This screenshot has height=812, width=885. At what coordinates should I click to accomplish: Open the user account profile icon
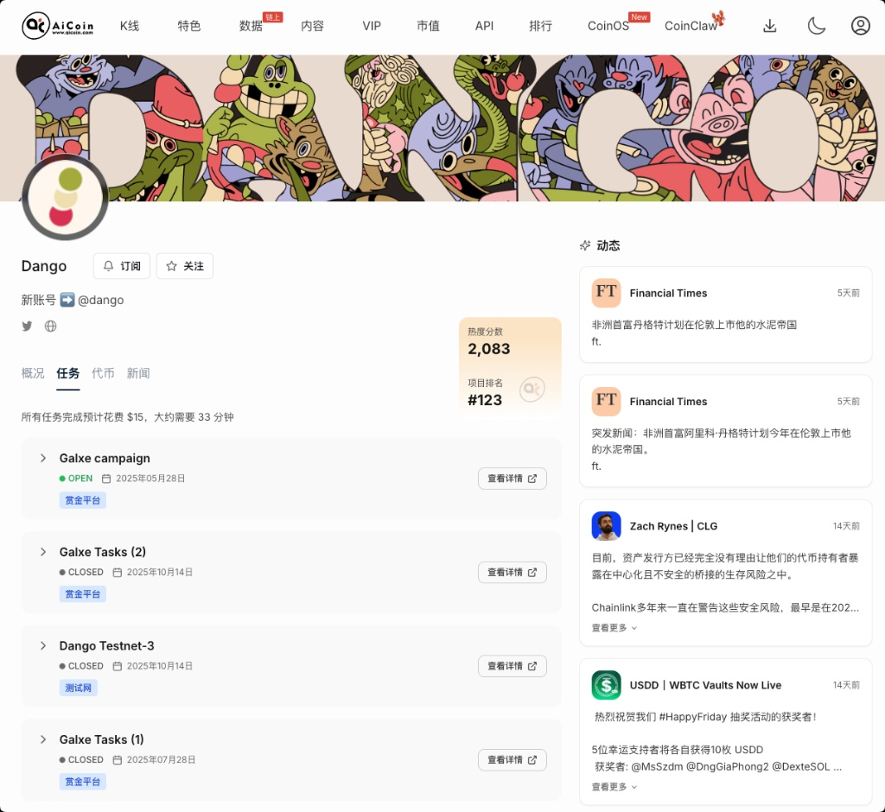point(860,26)
